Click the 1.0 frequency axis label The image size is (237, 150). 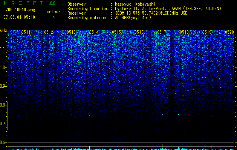tap(3, 67)
